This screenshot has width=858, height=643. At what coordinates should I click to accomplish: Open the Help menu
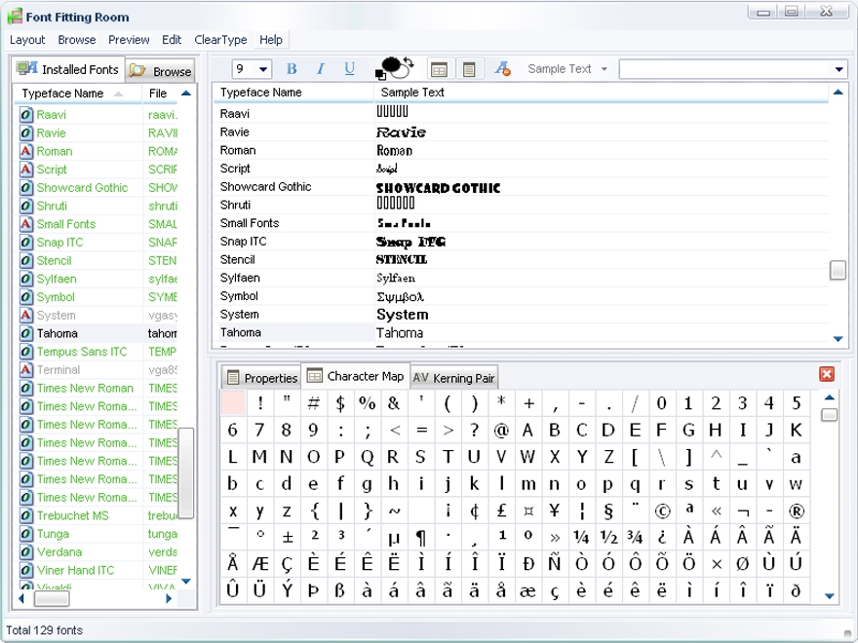(271, 40)
